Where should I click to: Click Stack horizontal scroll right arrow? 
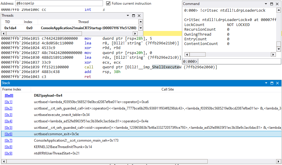(x=279, y=161)
